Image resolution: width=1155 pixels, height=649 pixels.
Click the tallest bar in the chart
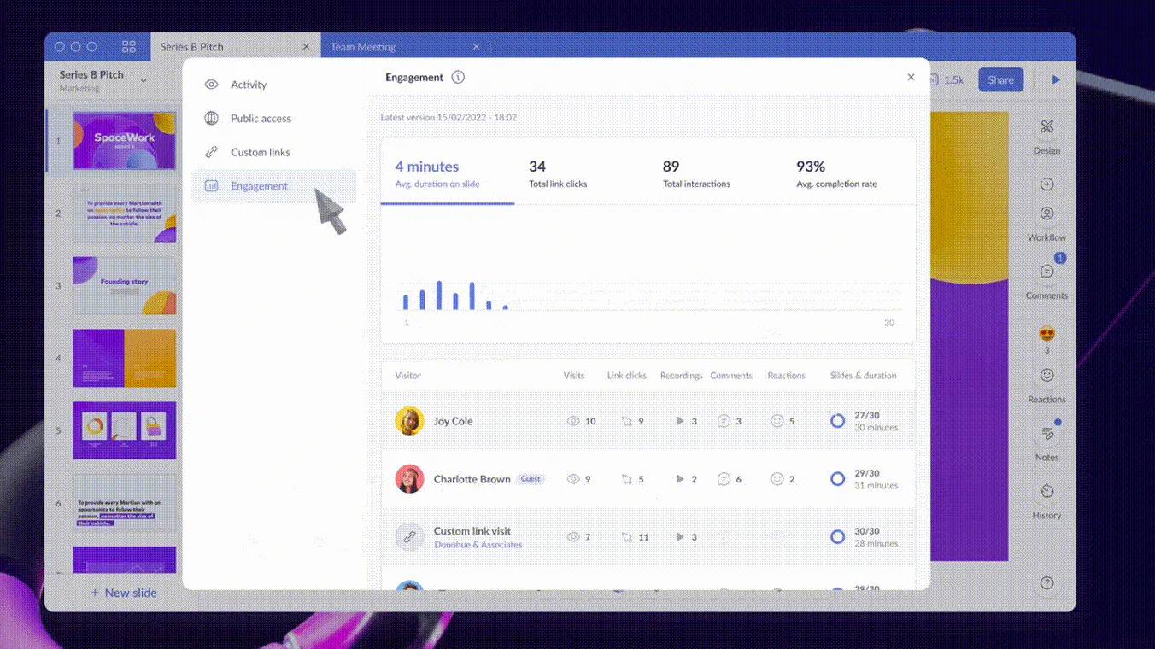pyautogui.click(x=439, y=295)
